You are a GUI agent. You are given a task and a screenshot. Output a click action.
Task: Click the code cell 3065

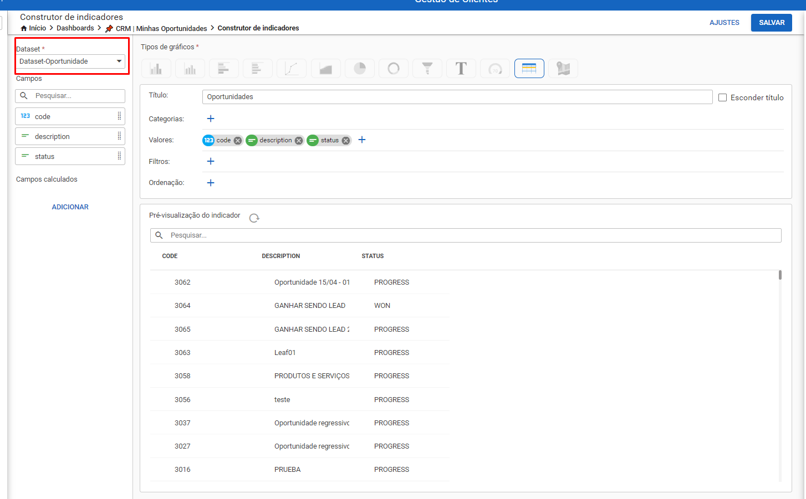[x=182, y=330]
